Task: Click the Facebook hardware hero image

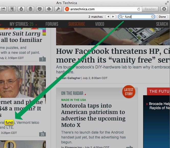Action: pyautogui.click(x=113, y=37)
